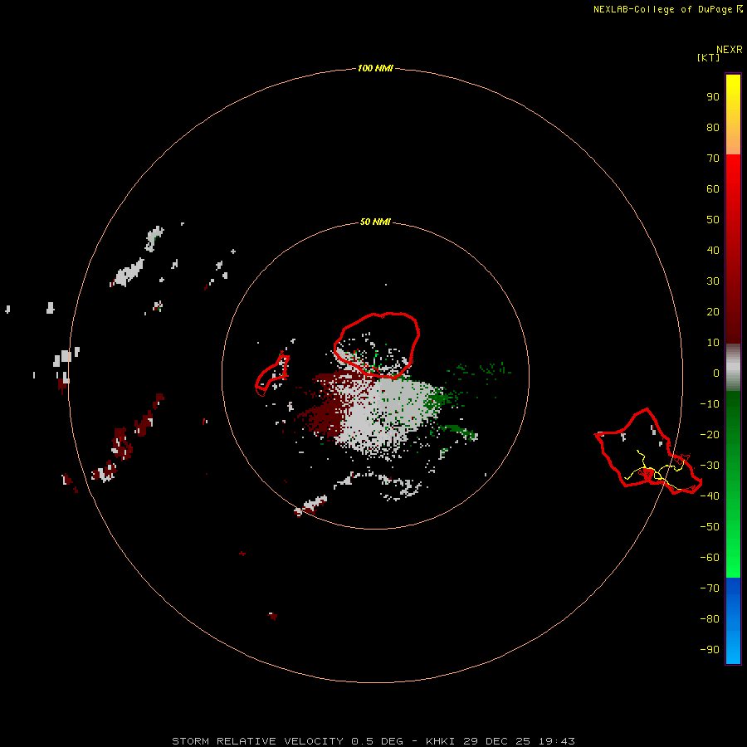Pick the yellow-orange segment of the color bar
The image size is (747, 747).
point(733,115)
